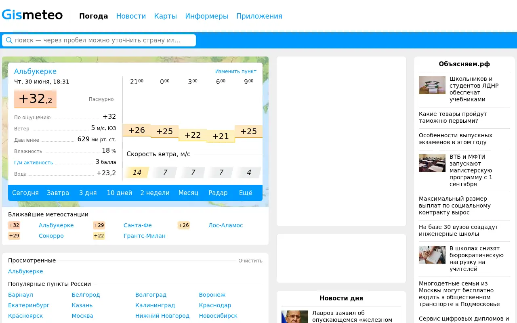Screen dimensions: 517x323
Task: Switch to the Завтра tab
Action: 58,193
